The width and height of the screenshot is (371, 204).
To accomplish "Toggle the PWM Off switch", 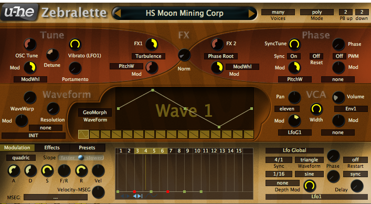I will [340, 56].
